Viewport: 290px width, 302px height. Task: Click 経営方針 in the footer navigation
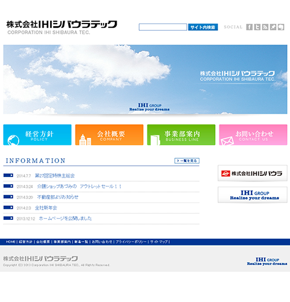pyautogui.click(x=25, y=242)
